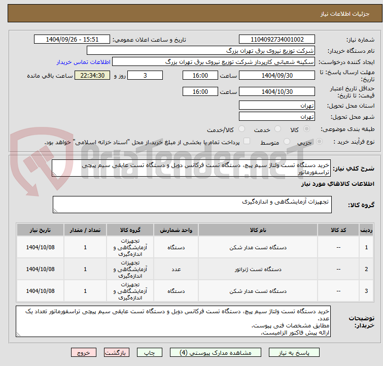The width and height of the screenshot is (383, 366).
Task: Click the resize handle of شرح کلی نیاز box
Action: (x=54, y=174)
